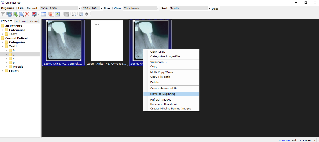The width and height of the screenshot is (319, 142).
Task: Open the Organize menu
Action: click(7, 8)
